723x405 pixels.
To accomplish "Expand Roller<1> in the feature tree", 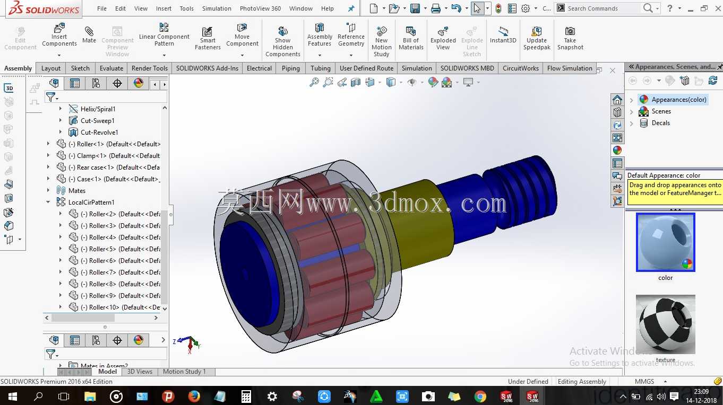I will coord(48,144).
